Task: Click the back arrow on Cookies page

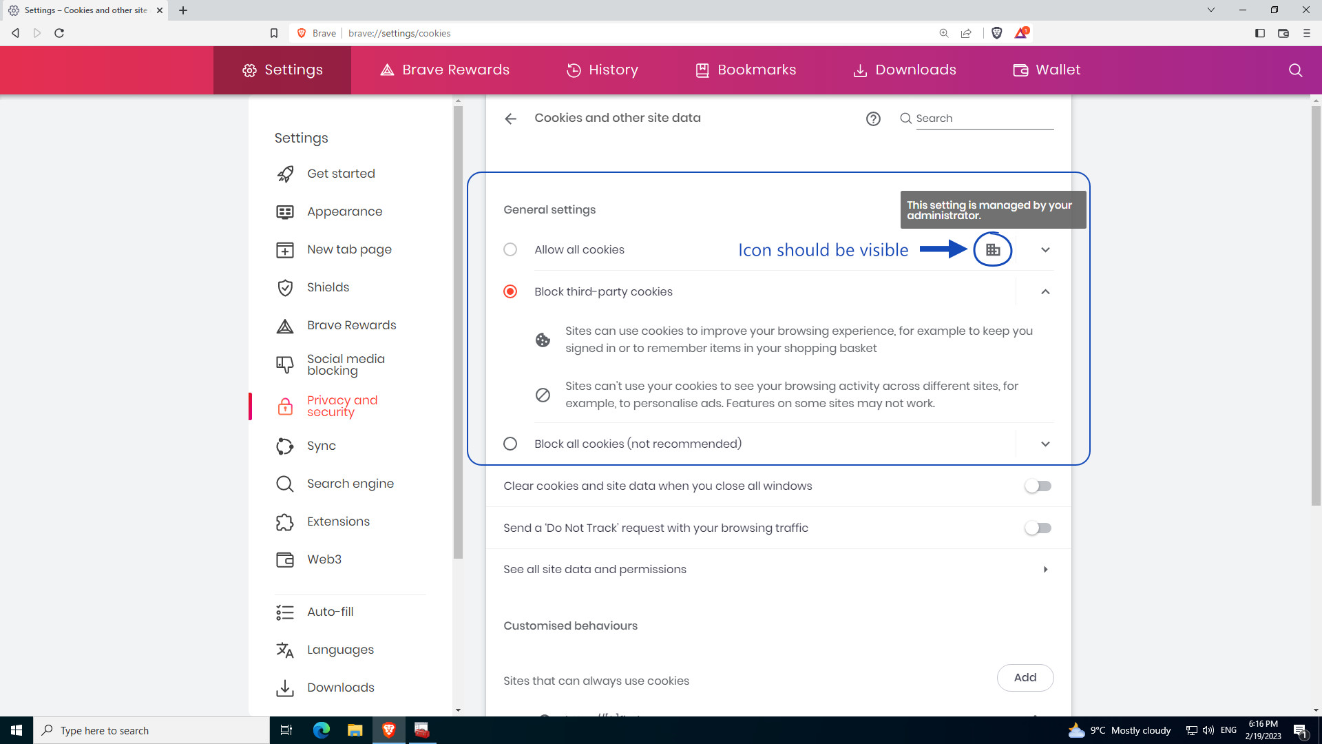Action: pyautogui.click(x=510, y=118)
